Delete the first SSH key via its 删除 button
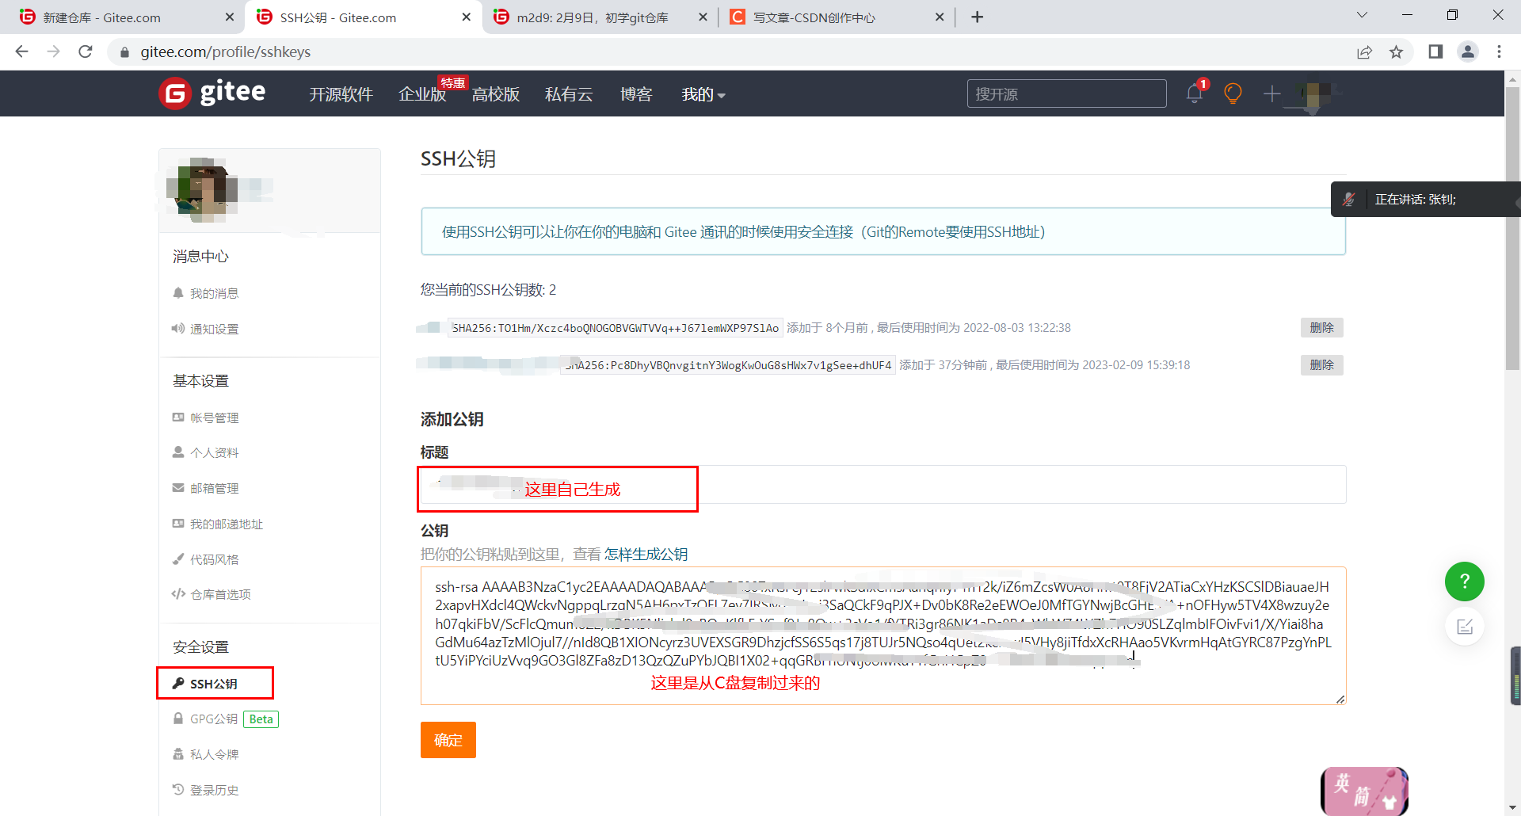 1321,327
